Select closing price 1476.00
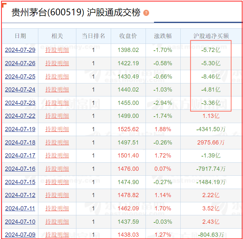This screenshot has width=243, height=239. point(128,169)
